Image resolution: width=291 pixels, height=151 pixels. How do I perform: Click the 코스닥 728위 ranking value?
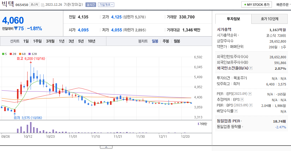[276, 36]
